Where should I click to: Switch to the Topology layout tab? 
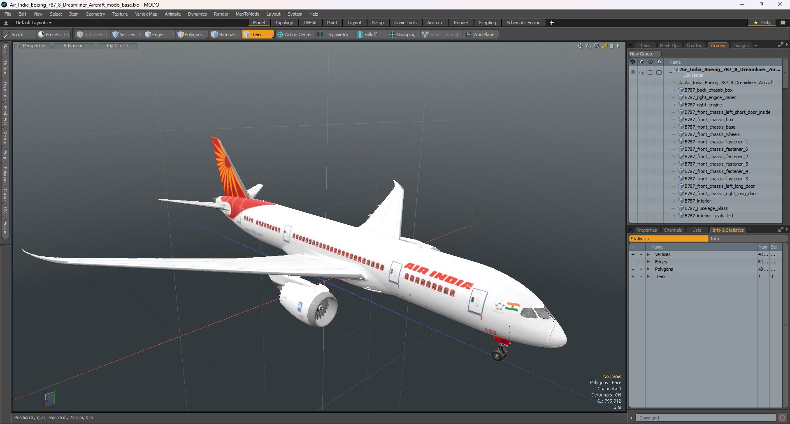(x=284, y=23)
